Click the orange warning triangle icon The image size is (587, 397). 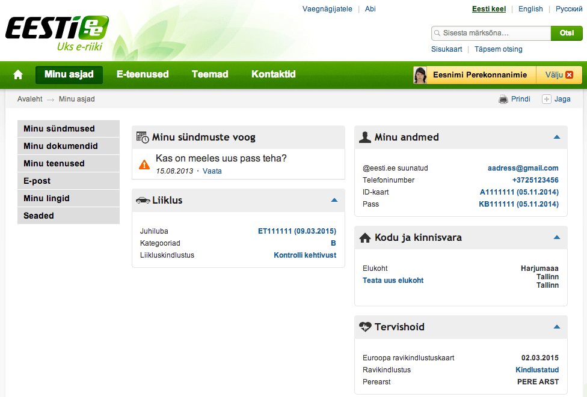point(144,164)
